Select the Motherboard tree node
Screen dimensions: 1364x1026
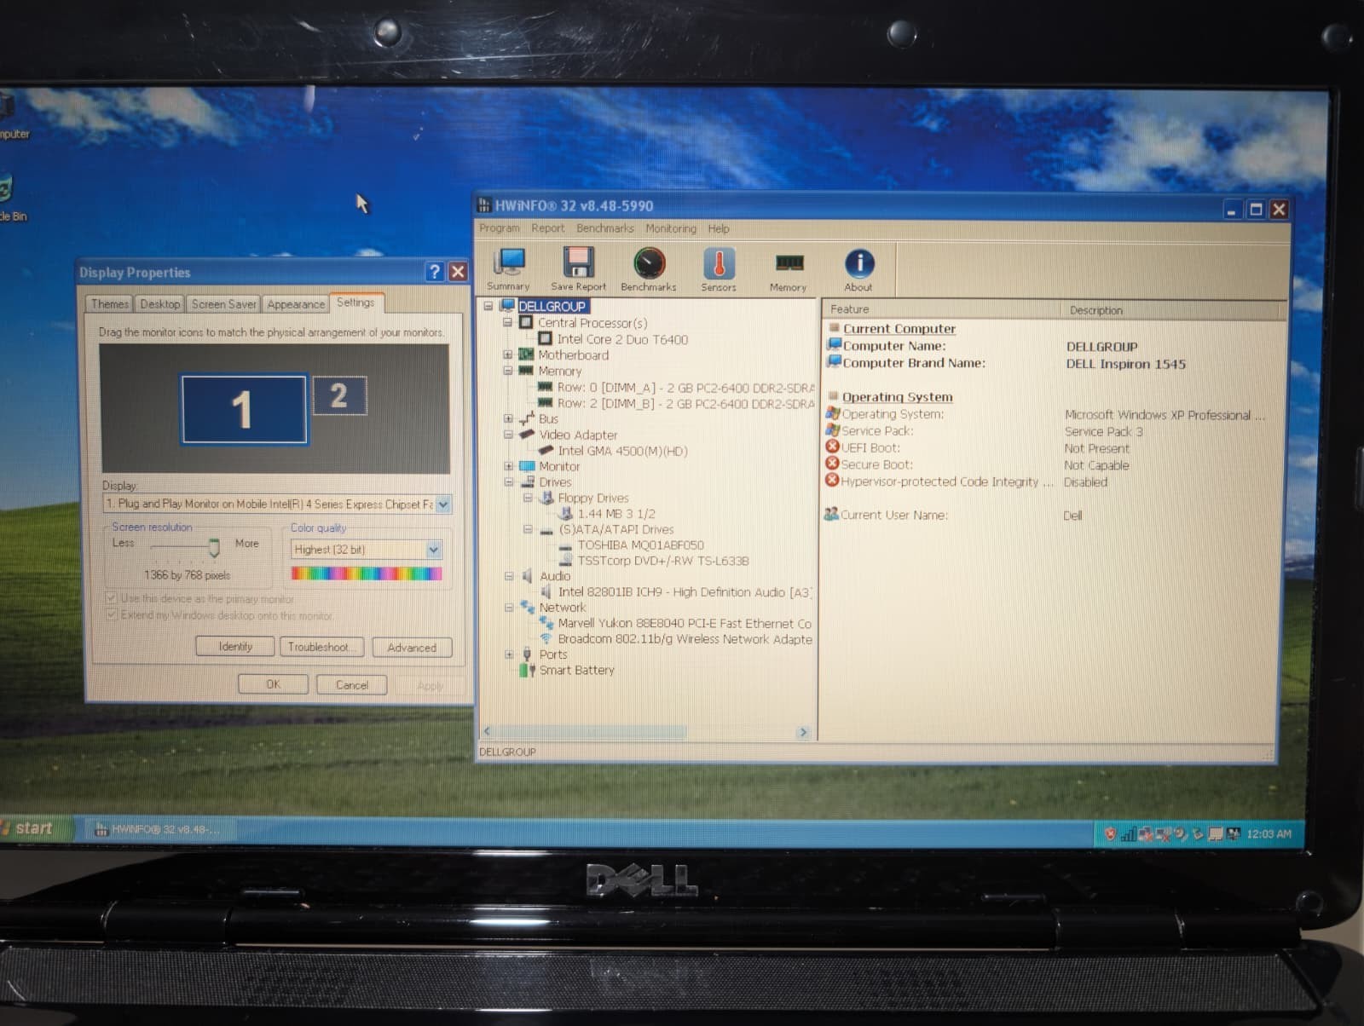pyautogui.click(x=573, y=355)
